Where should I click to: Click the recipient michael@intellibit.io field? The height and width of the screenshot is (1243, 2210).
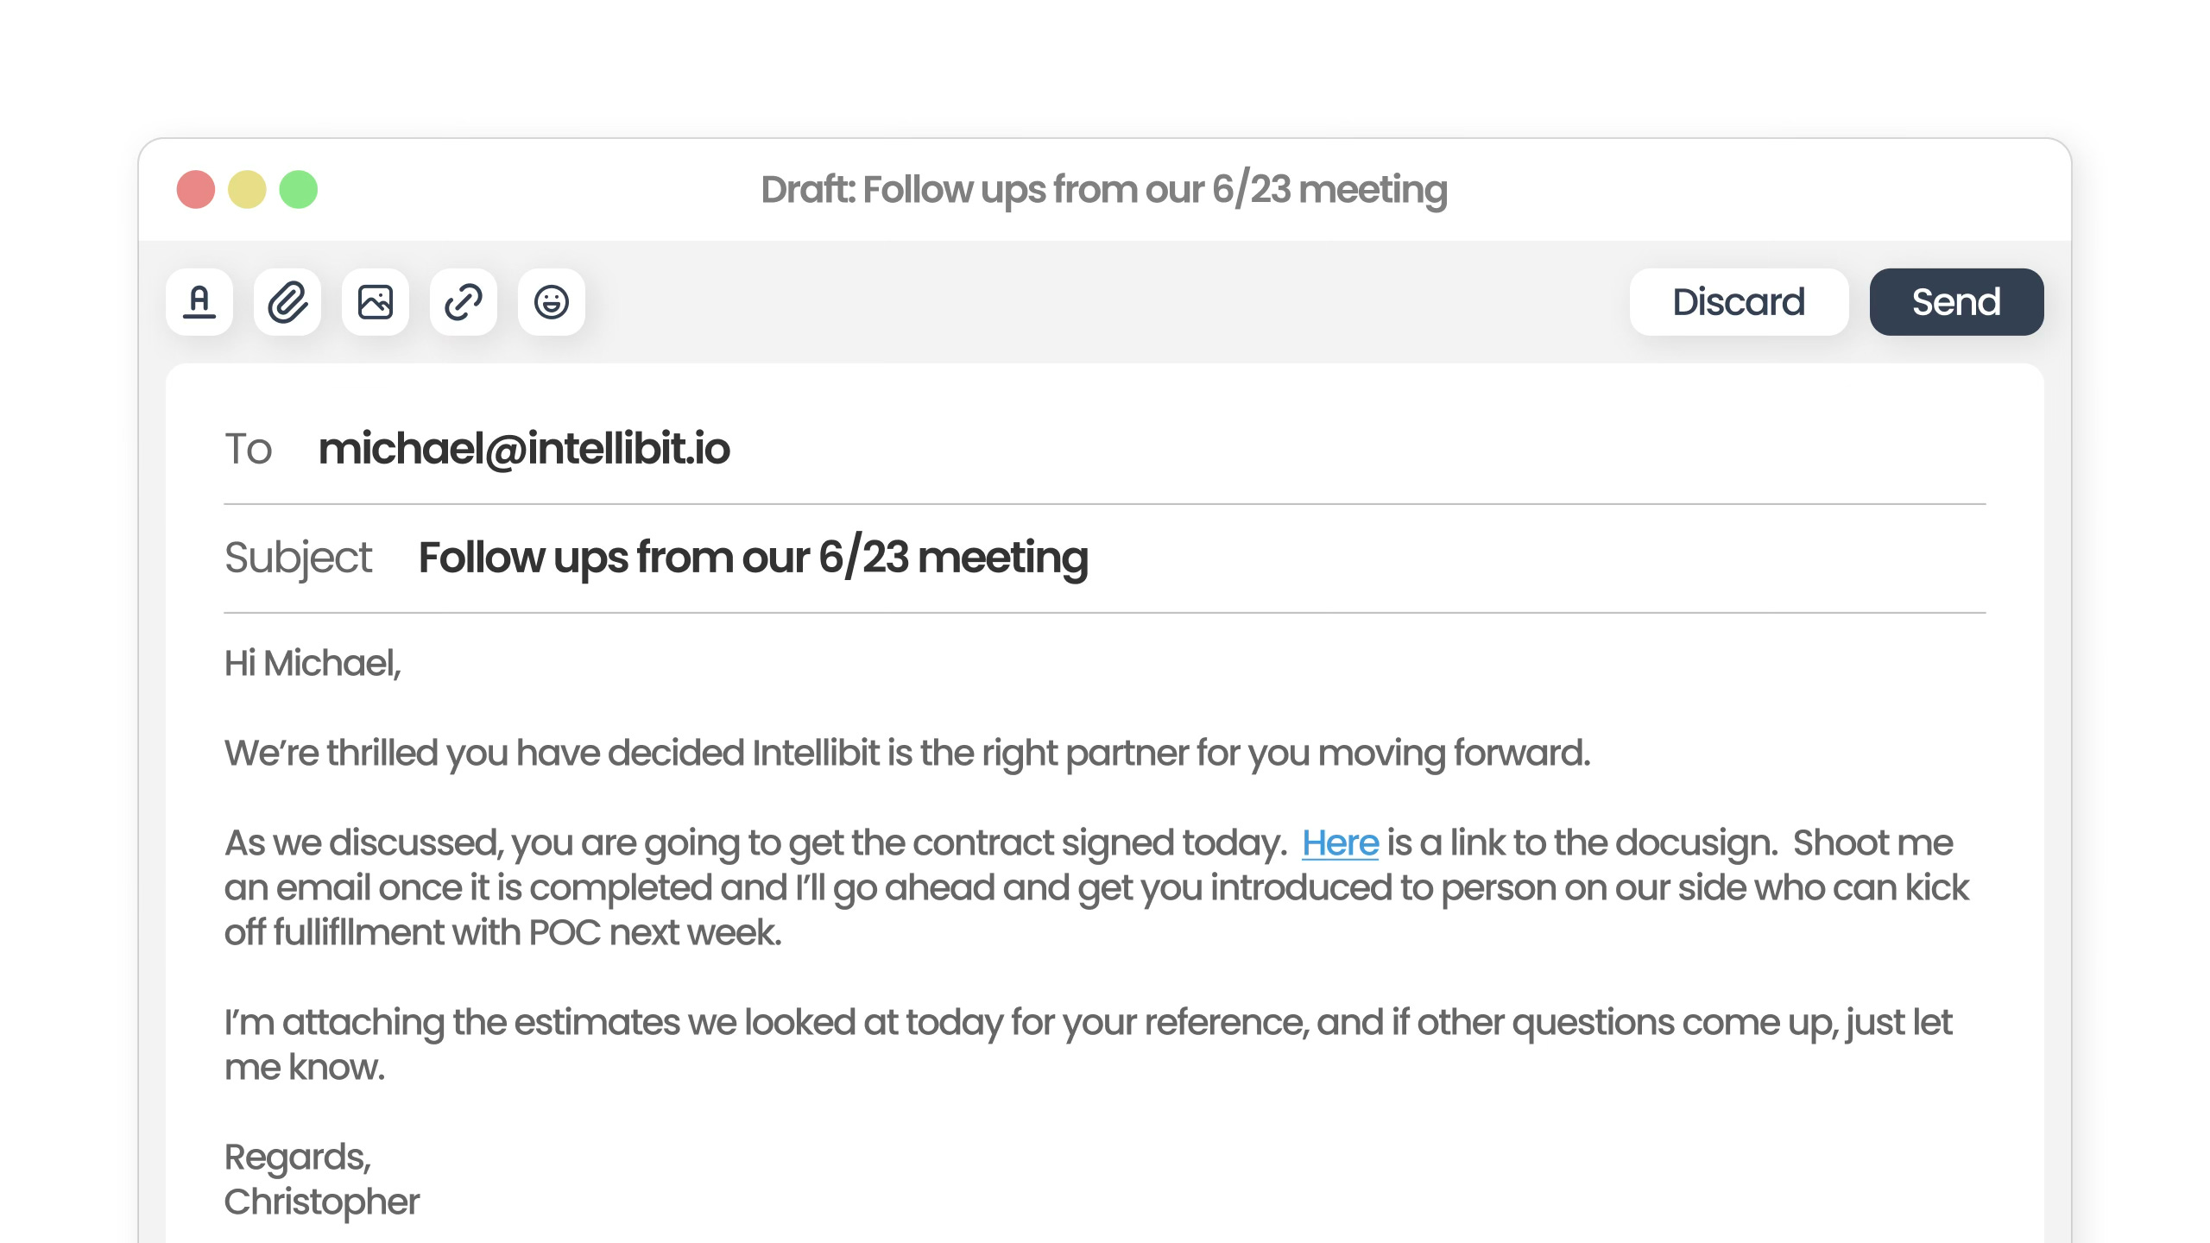click(524, 449)
